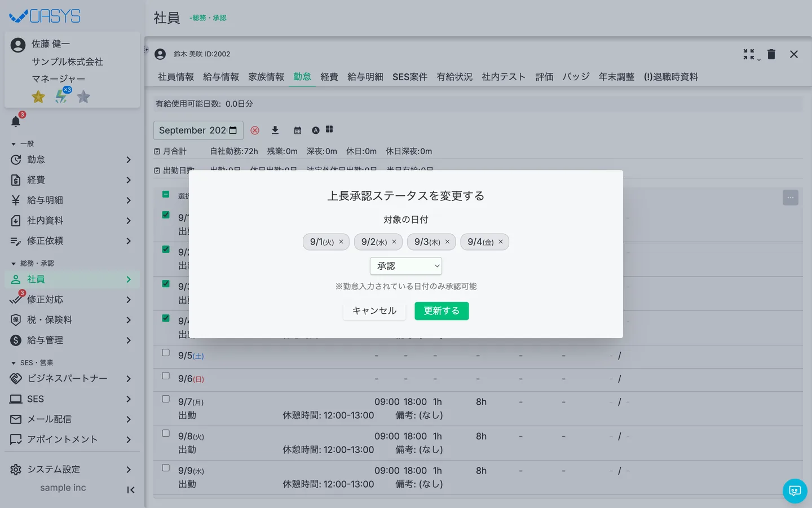Switch to grid layout icon
The height and width of the screenshot is (508, 812).
pos(329,129)
